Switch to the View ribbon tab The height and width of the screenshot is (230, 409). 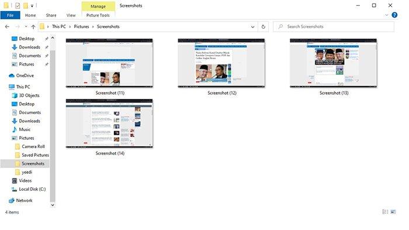(71, 15)
